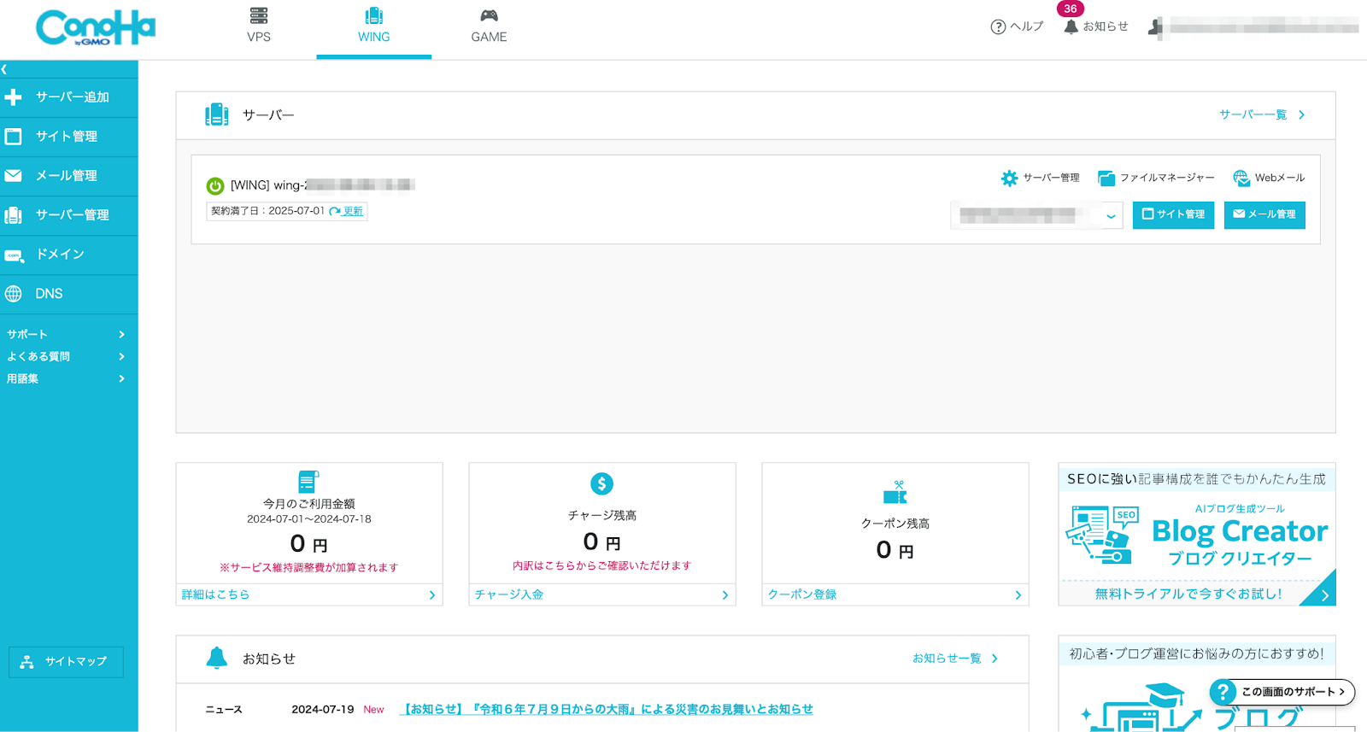Screen dimensions: 1367x732
Task: Click the charge balance dollar icon
Action: coord(601,484)
